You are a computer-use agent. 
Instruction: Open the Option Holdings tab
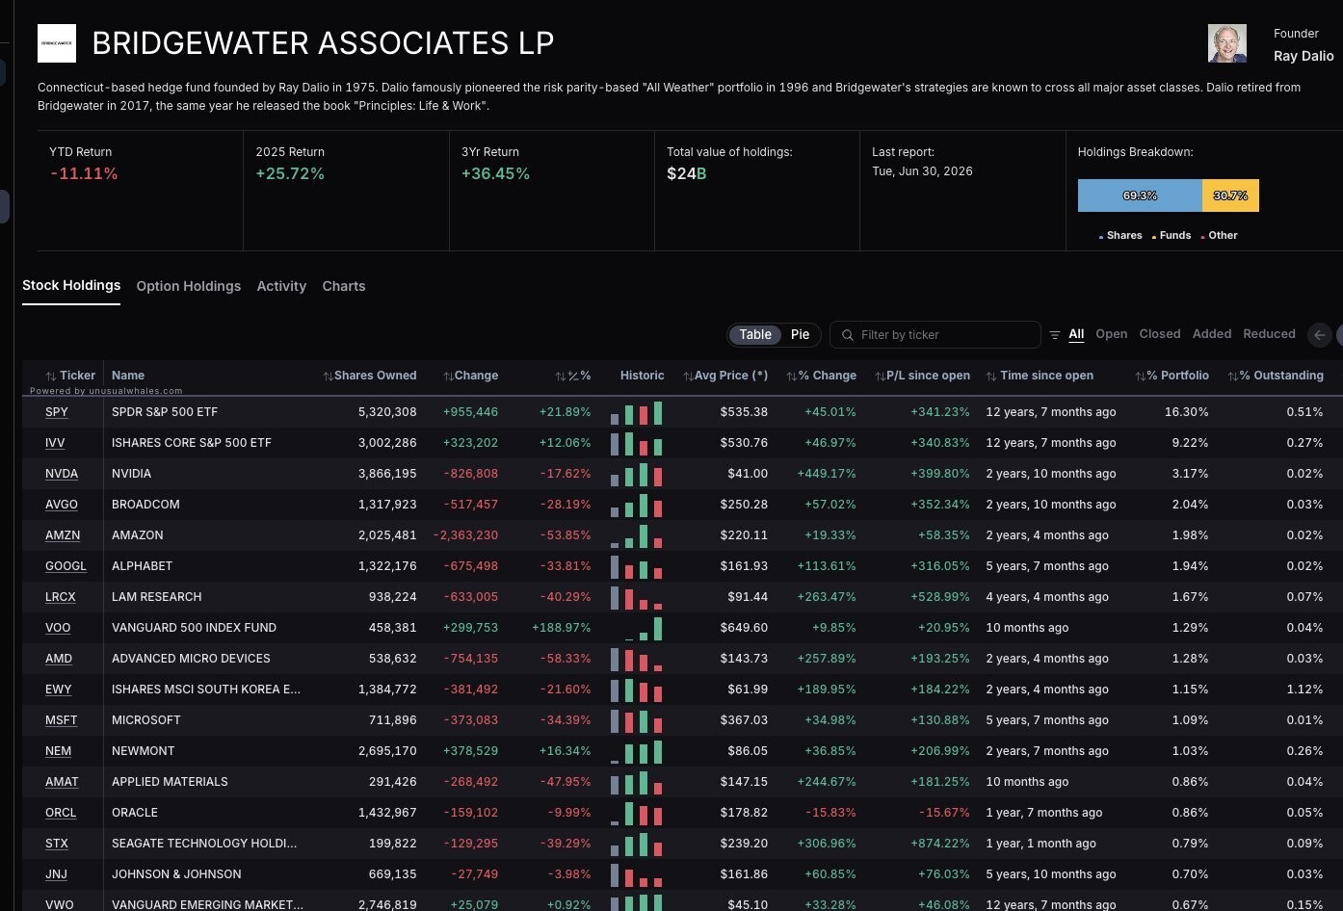click(x=189, y=286)
